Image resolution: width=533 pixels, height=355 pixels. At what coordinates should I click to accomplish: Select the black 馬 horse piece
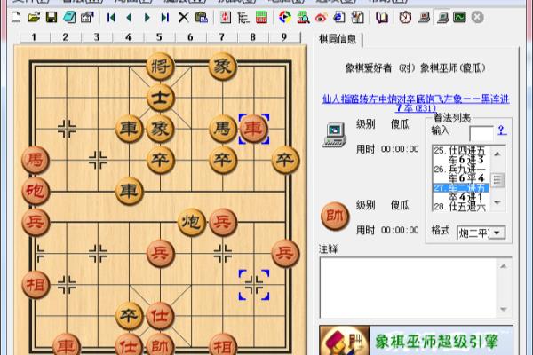222,129
